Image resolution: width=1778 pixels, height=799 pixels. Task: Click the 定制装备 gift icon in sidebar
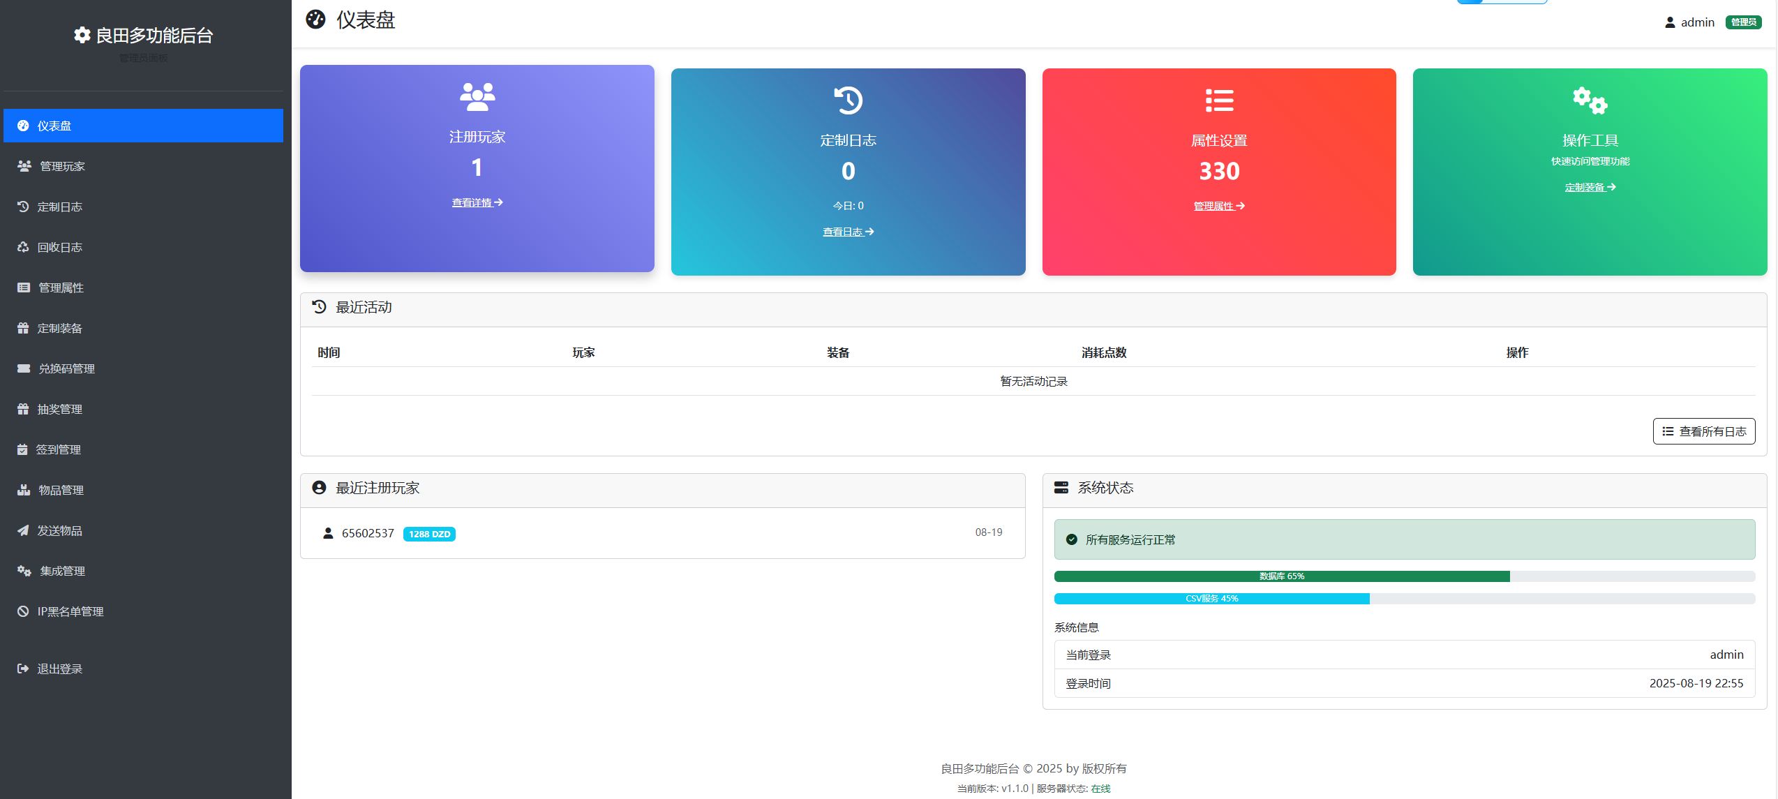[23, 328]
